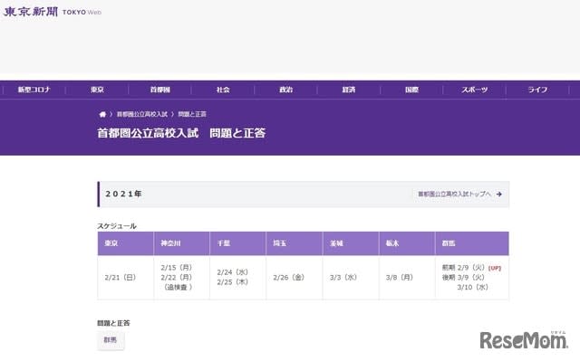Click the スケジュール label
Image resolution: width=580 pixels, height=361 pixels.
pyautogui.click(x=117, y=226)
